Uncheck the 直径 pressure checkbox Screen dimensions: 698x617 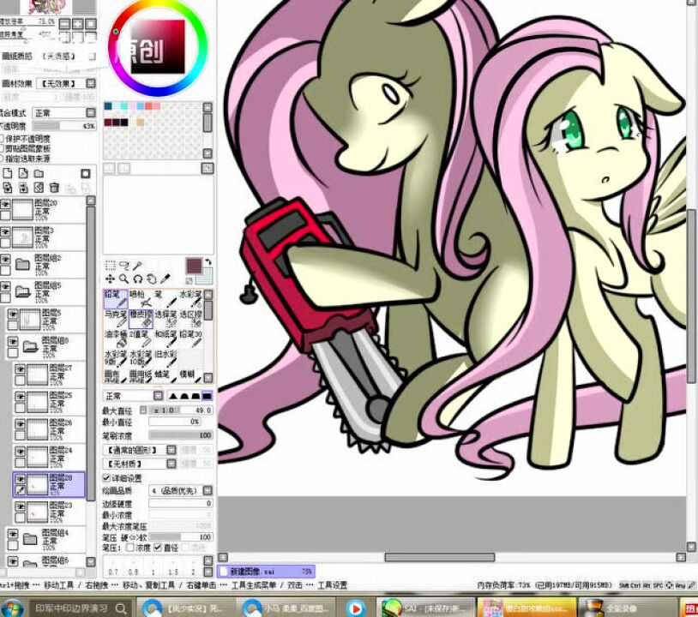[158, 548]
